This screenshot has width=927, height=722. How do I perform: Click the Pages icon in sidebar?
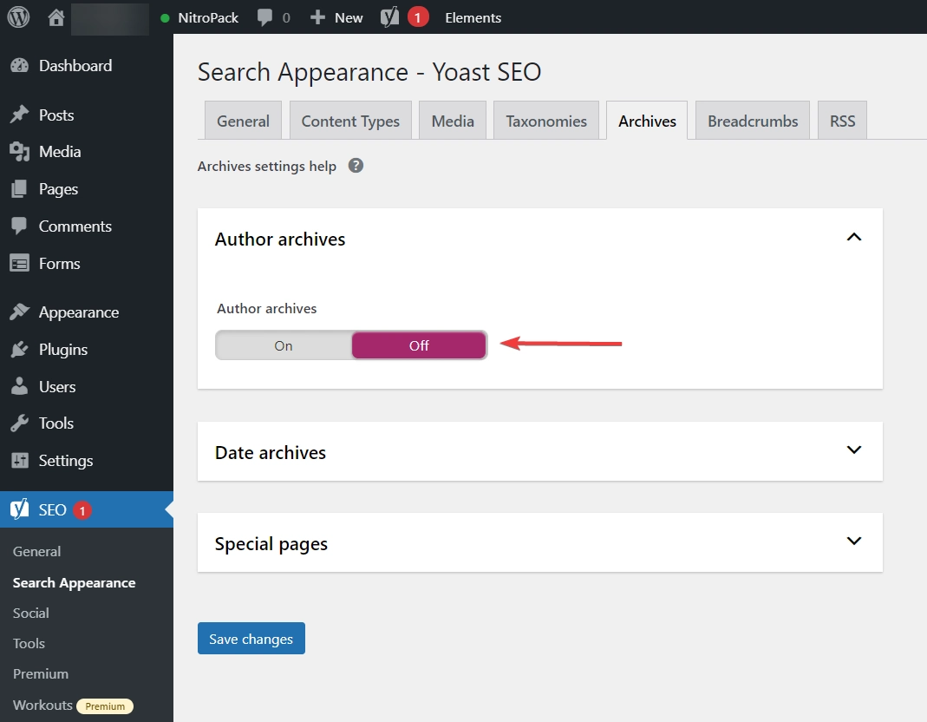pos(19,189)
